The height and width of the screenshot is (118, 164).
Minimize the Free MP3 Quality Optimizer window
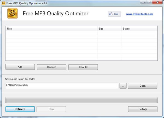click(143, 2)
